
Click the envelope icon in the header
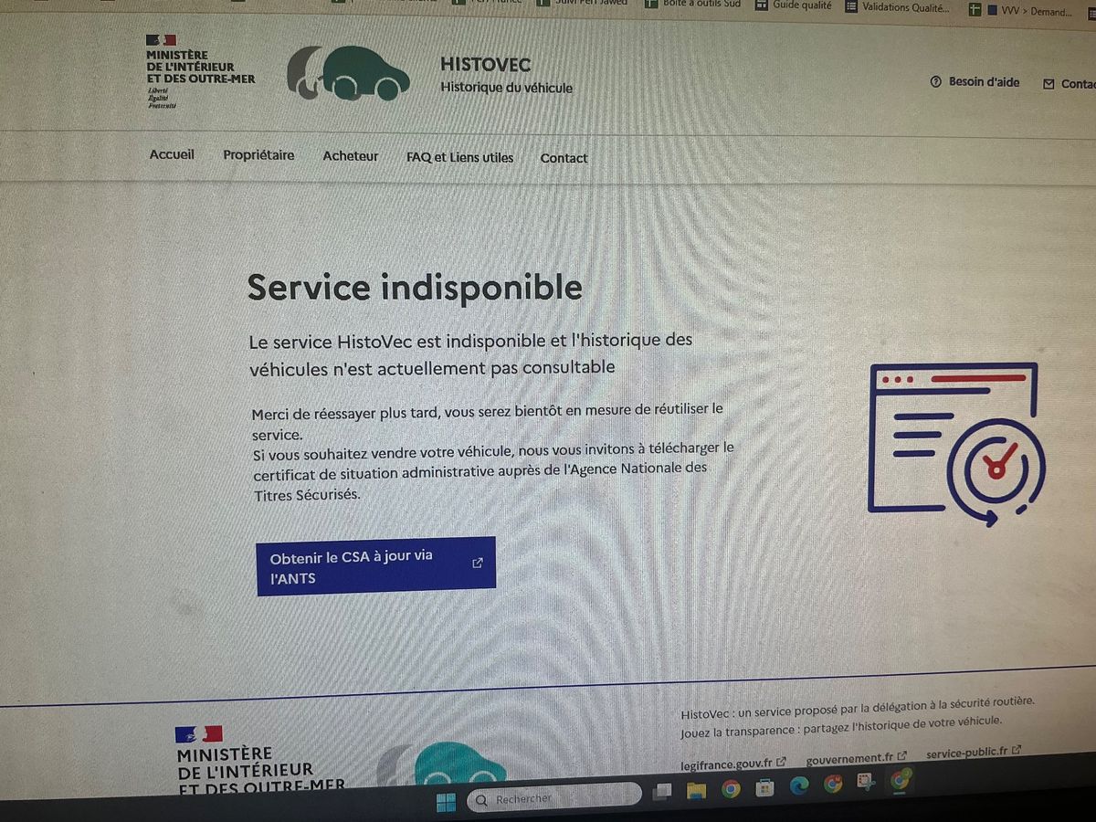pos(1049,83)
